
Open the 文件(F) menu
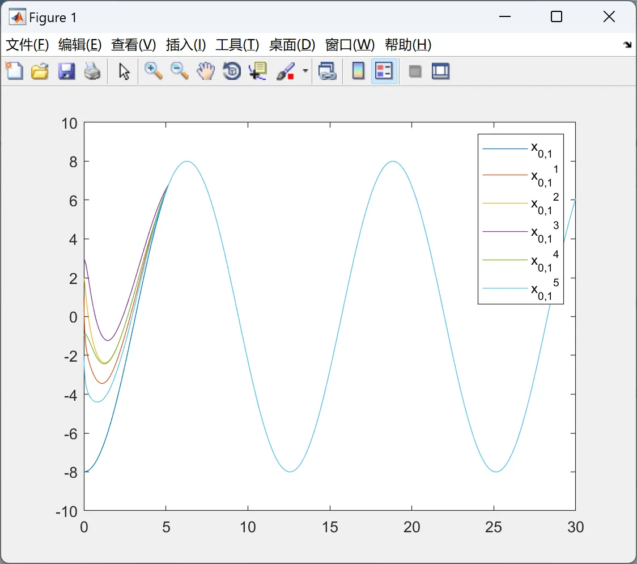(x=27, y=45)
